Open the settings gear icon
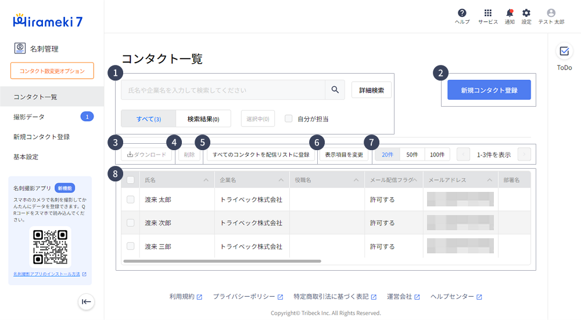Viewport: 581px width, 320px height. coord(526,13)
